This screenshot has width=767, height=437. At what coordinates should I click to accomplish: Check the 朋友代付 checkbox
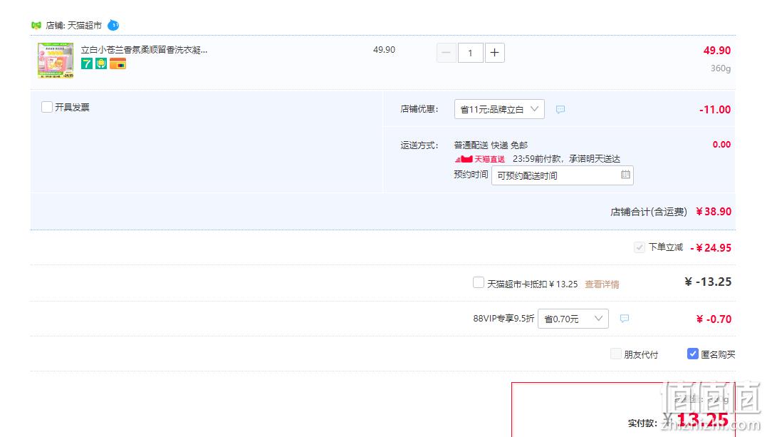616,354
